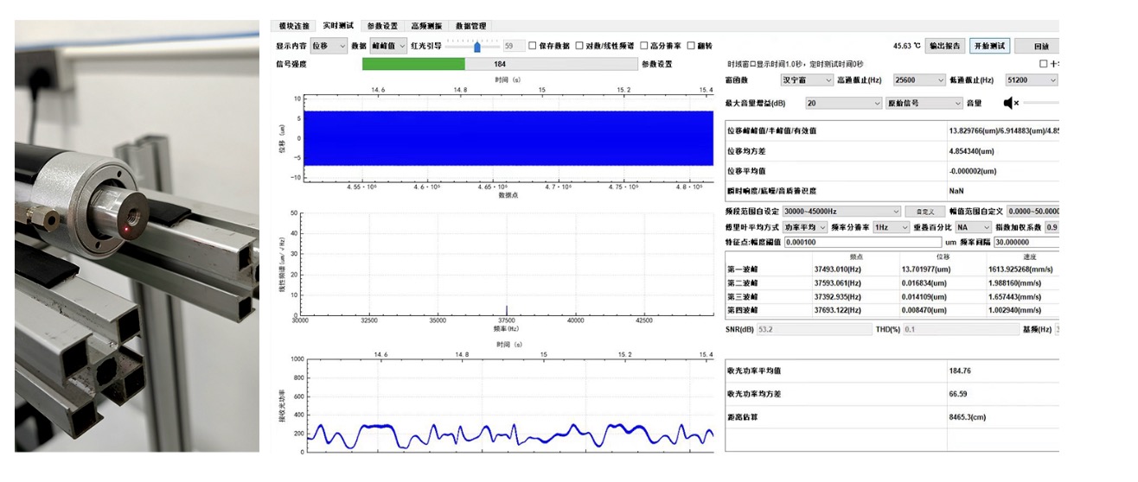Click the 37500 Hz spectrum peak
Screen dimensions: 1138x482
(x=507, y=311)
